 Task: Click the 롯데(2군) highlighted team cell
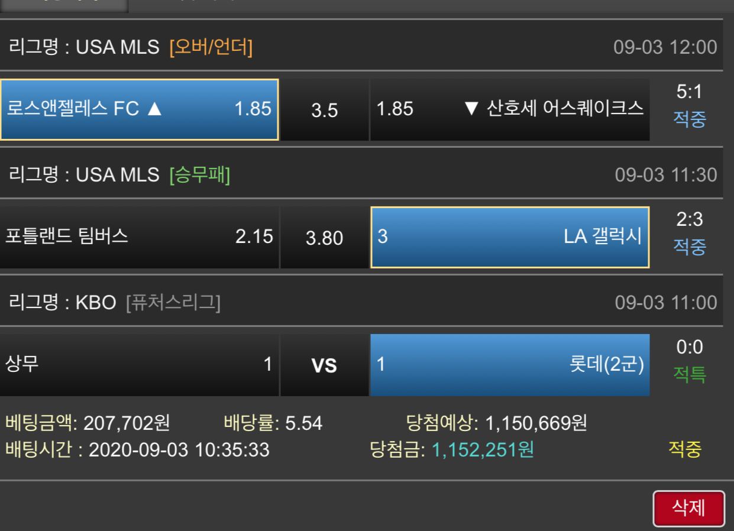pos(509,365)
